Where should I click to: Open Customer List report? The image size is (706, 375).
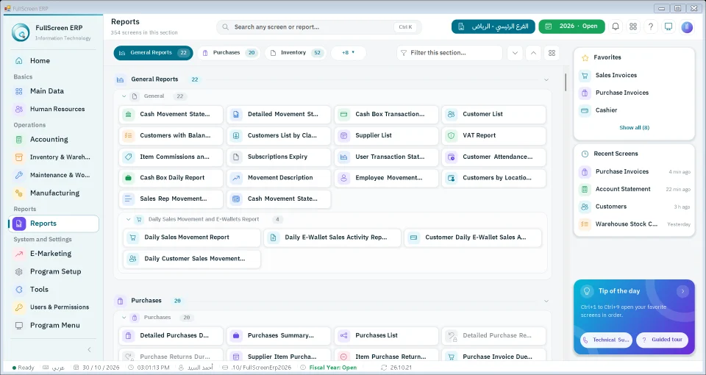(x=494, y=115)
